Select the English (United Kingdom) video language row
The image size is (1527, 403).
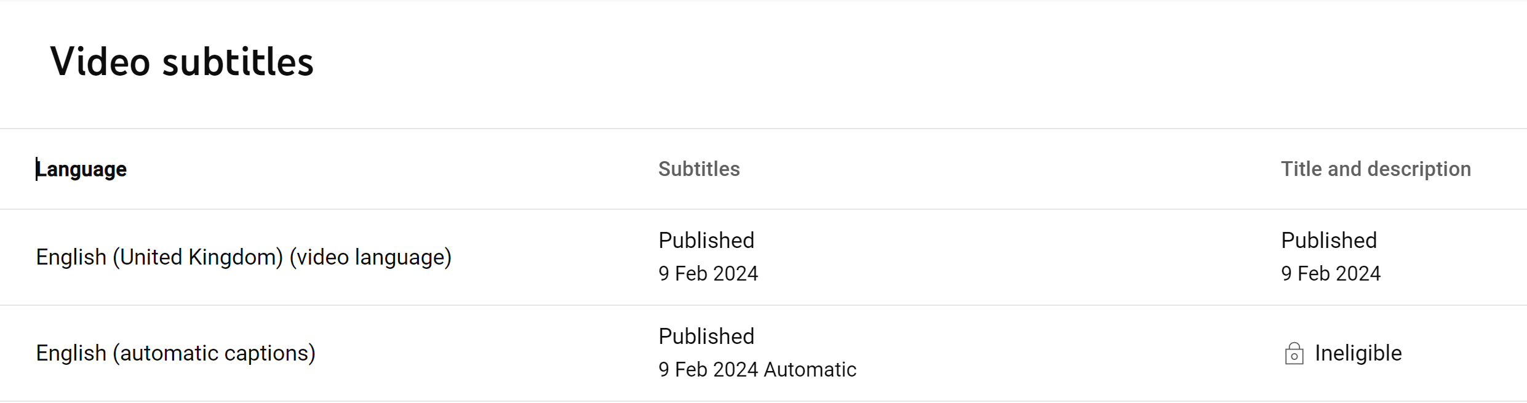pyautogui.click(x=763, y=257)
